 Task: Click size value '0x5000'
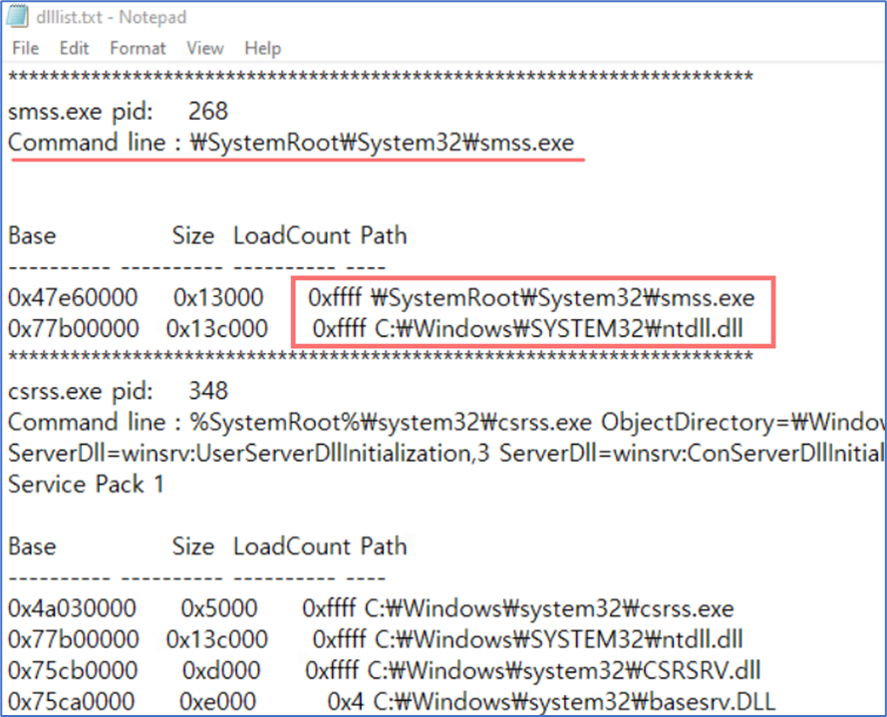pos(219,608)
